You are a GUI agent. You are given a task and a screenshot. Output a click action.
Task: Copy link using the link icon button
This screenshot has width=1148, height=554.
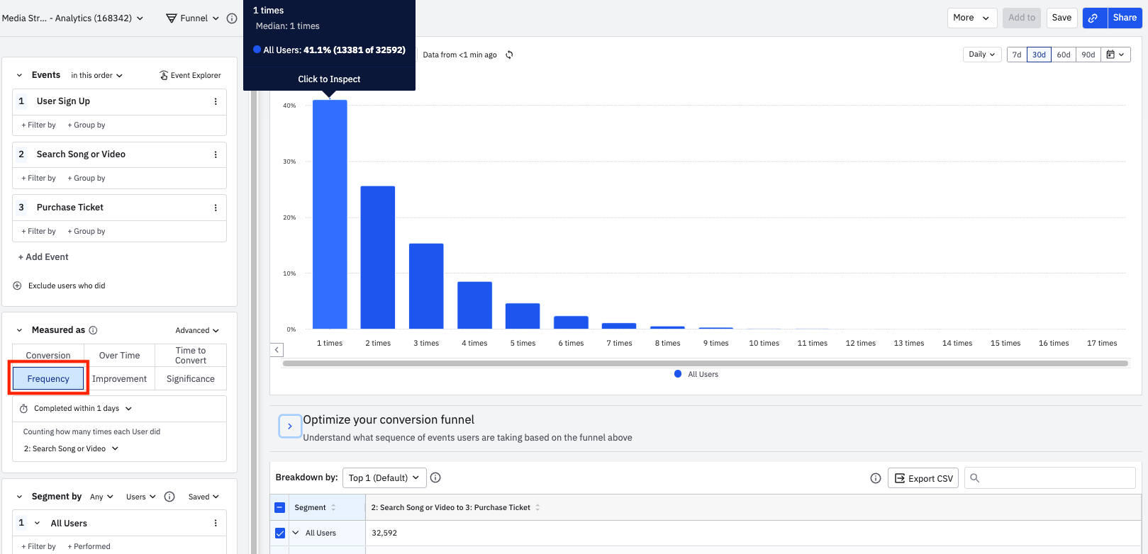coord(1094,18)
